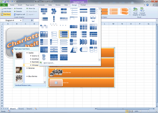Open the Excel Help question mark icon
This screenshot has height=113, width=158.
[x=147, y=5]
